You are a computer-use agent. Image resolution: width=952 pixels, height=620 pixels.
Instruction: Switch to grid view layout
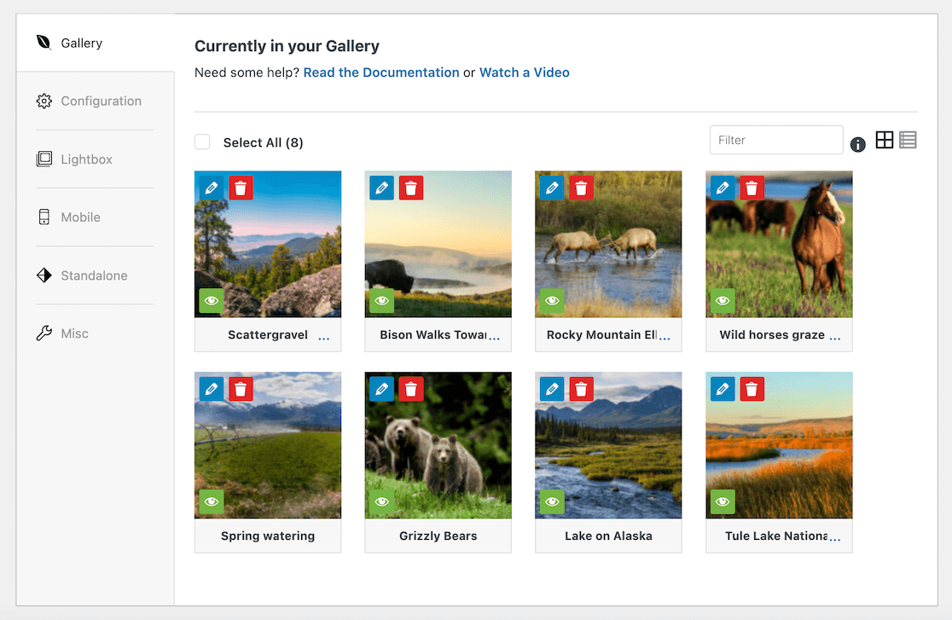pyautogui.click(x=885, y=140)
